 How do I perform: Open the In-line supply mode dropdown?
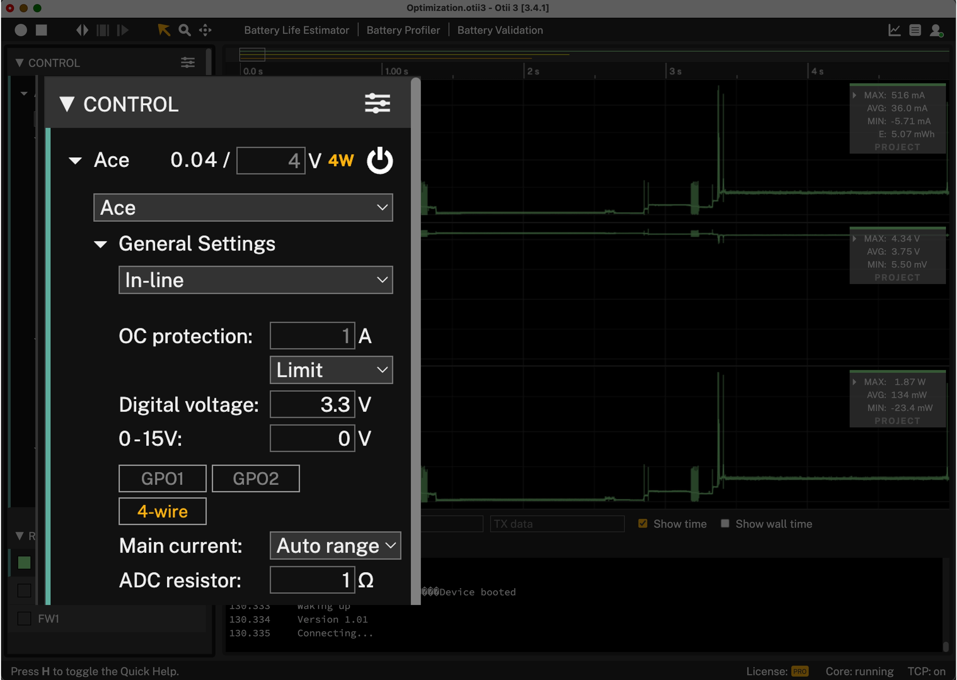256,280
